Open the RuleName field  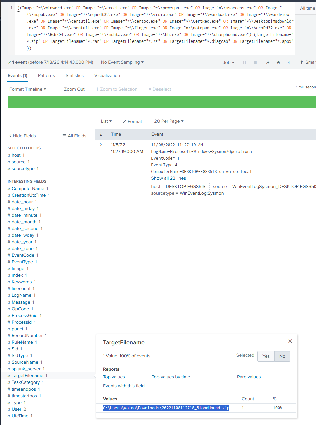(x=22, y=342)
